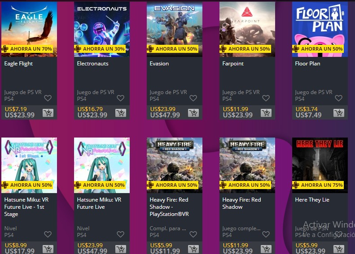The height and width of the screenshot is (254, 355).
Task: Add Heavy Fire PlayStation VR add-on to cart
Action: pyautogui.click(x=193, y=249)
